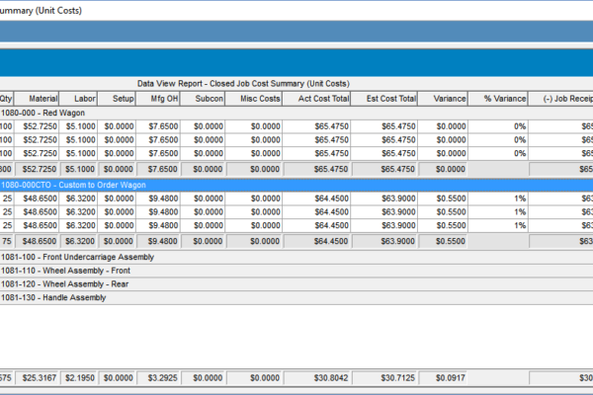Click grand total Labor $2.1950
Screen dimensions: 593x395
pos(79,378)
